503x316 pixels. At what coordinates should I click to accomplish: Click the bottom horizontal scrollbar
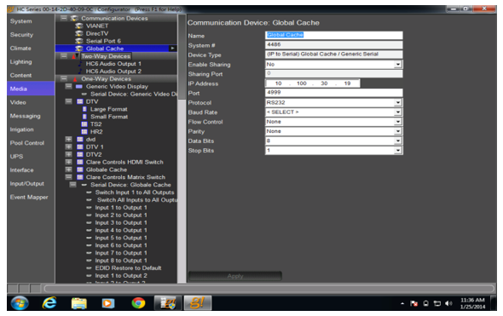(x=269, y=289)
